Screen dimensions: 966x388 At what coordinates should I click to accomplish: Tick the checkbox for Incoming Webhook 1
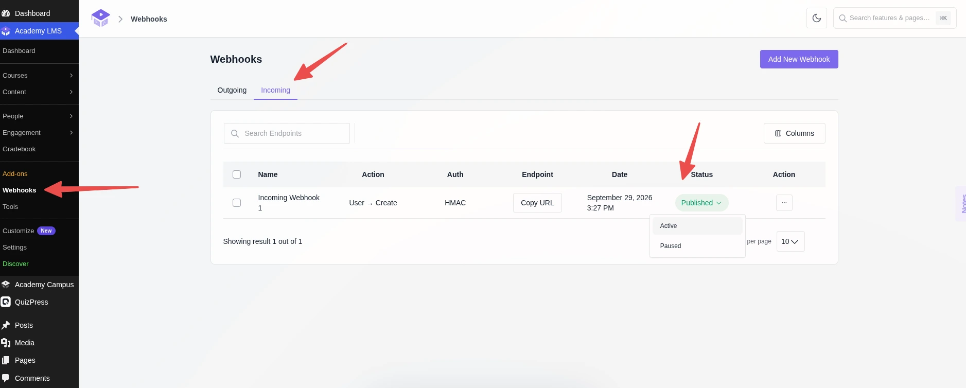pyautogui.click(x=237, y=203)
